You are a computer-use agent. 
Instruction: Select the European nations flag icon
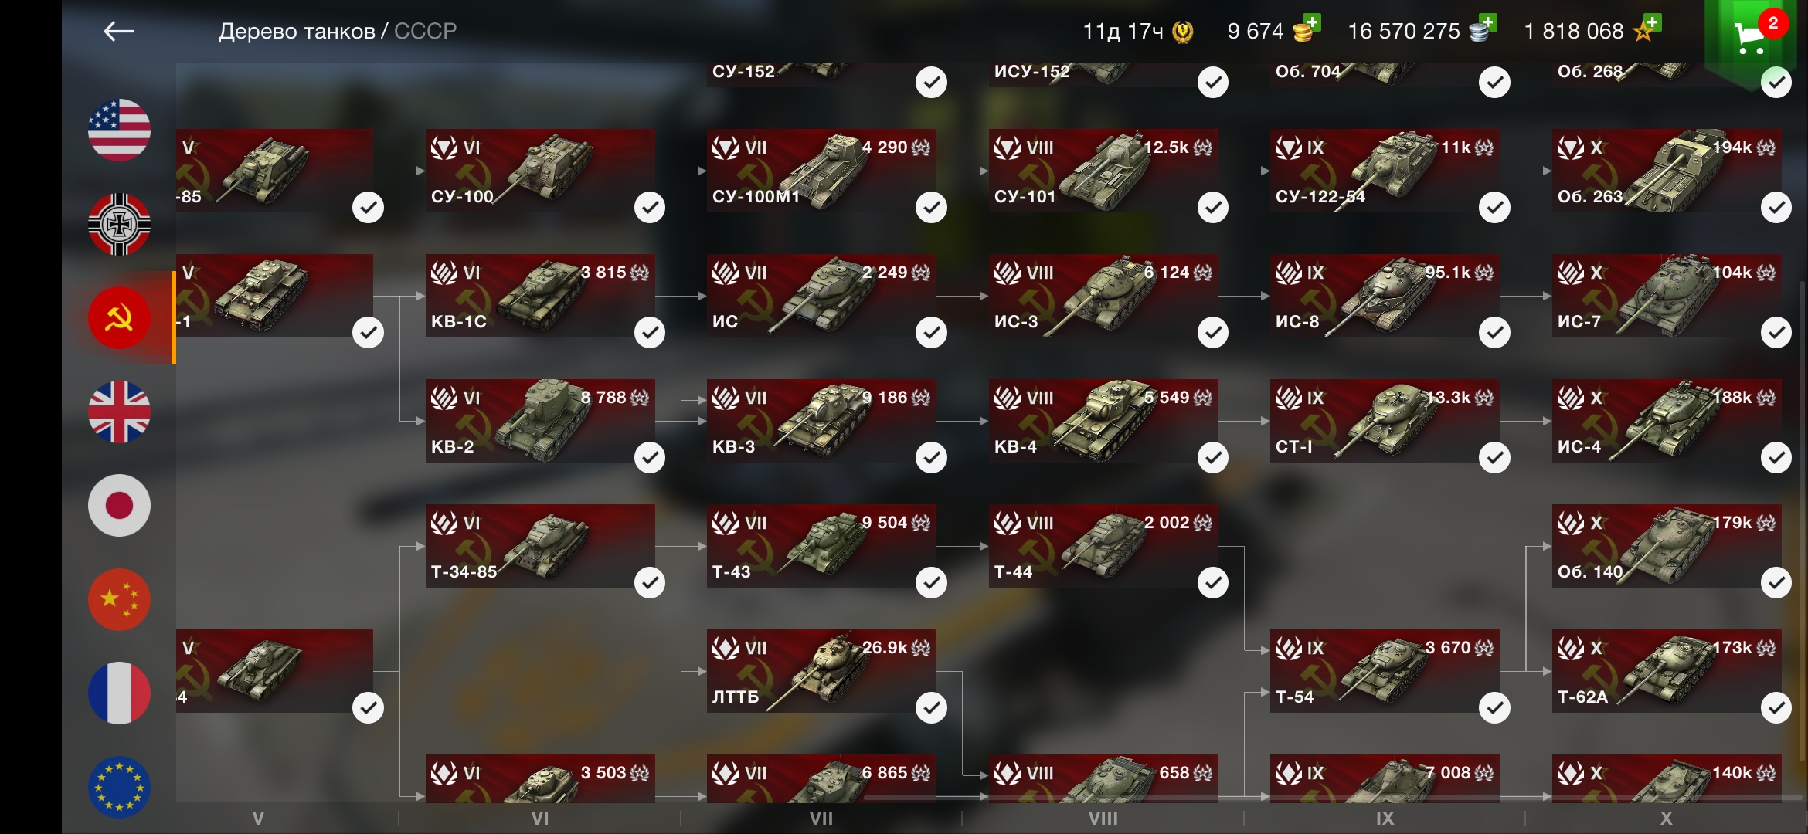(x=119, y=786)
